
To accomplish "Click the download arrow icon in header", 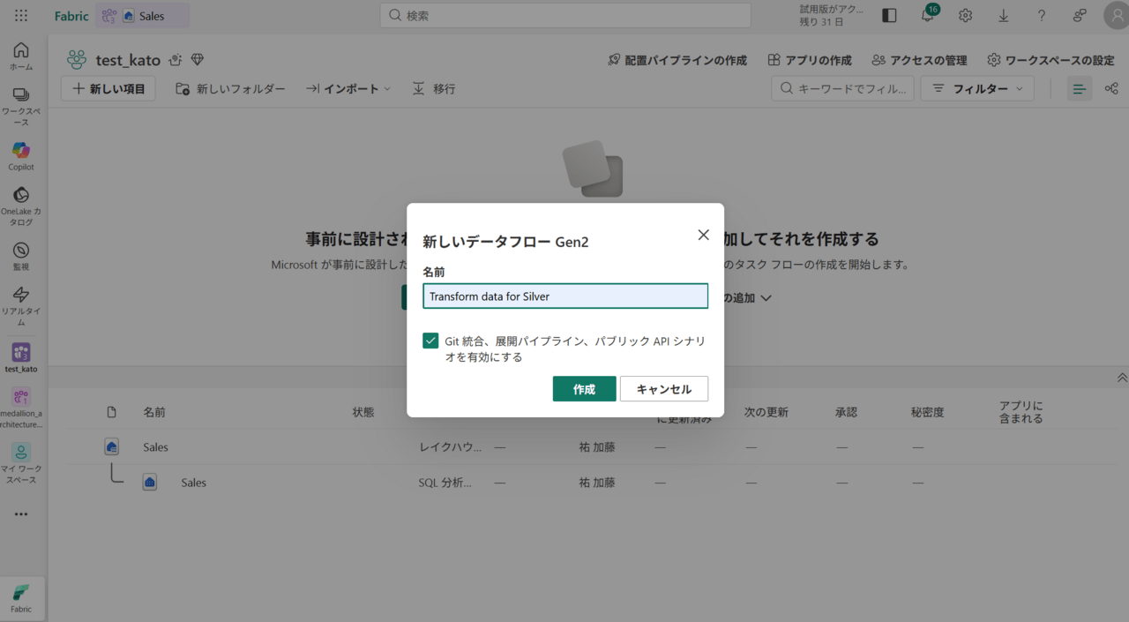I will (1003, 16).
